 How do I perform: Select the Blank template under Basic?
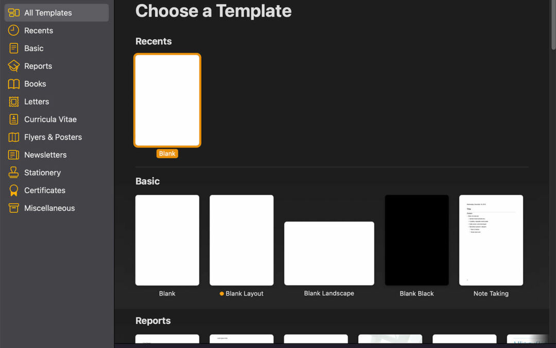pyautogui.click(x=167, y=240)
